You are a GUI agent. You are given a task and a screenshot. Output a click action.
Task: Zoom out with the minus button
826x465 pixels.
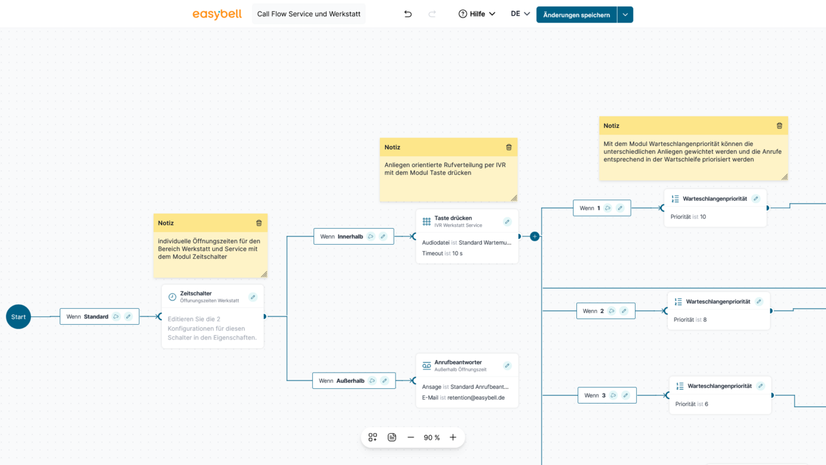pos(411,437)
